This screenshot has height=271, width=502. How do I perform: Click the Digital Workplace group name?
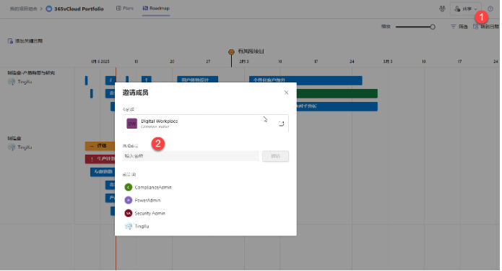pos(160,121)
